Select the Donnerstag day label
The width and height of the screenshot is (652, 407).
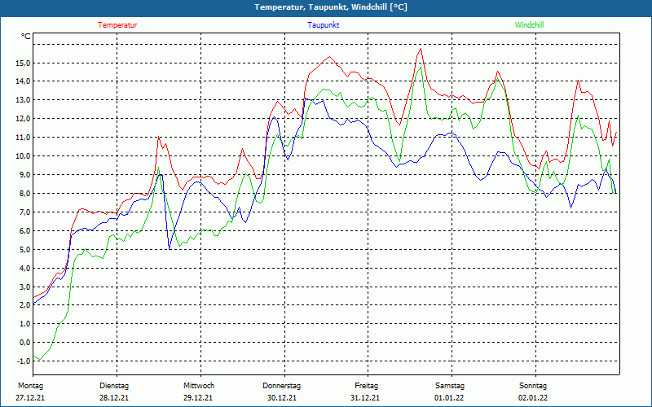point(282,386)
